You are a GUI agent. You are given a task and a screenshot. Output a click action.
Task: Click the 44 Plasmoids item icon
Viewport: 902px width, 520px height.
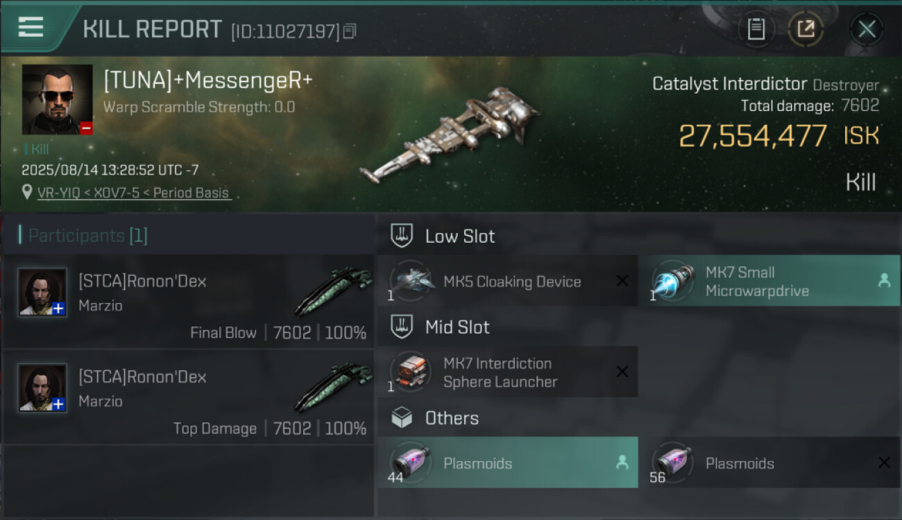[412, 462]
